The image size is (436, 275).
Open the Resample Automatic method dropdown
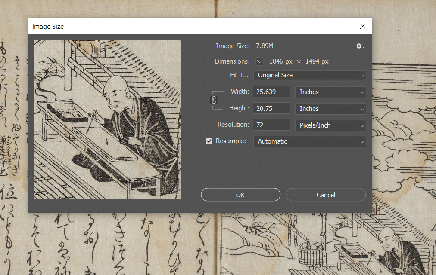[x=309, y=141]
